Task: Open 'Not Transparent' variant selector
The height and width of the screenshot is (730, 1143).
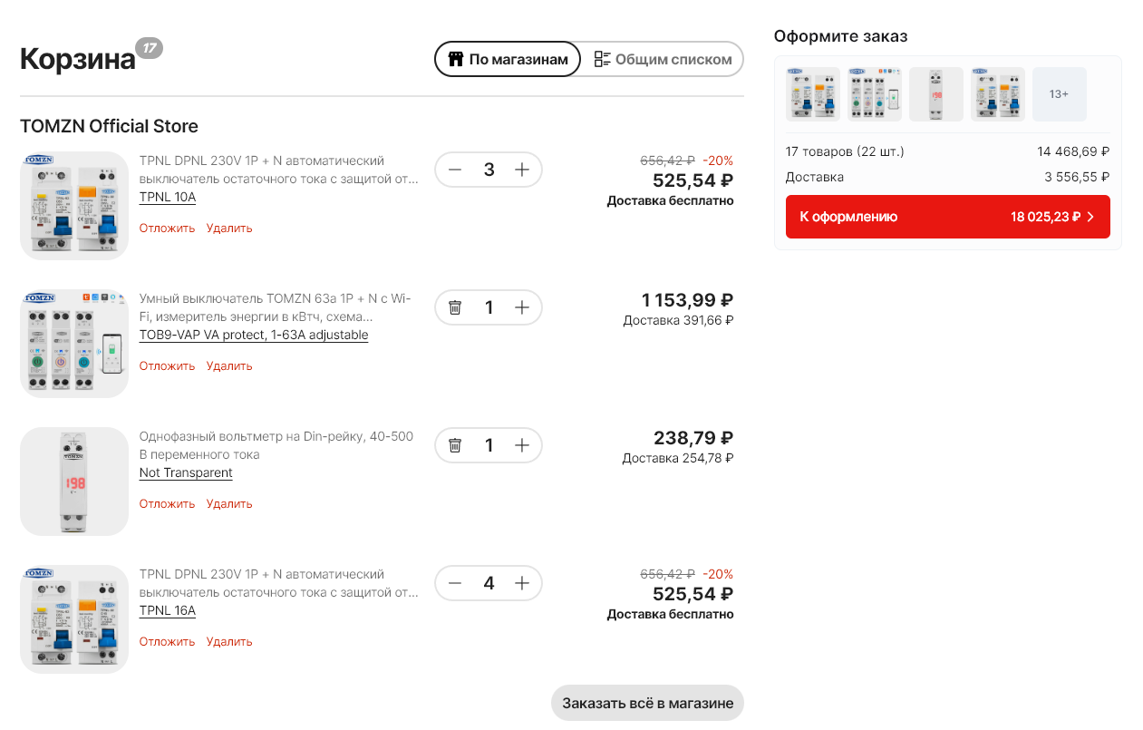Action: tap(186, 472)
